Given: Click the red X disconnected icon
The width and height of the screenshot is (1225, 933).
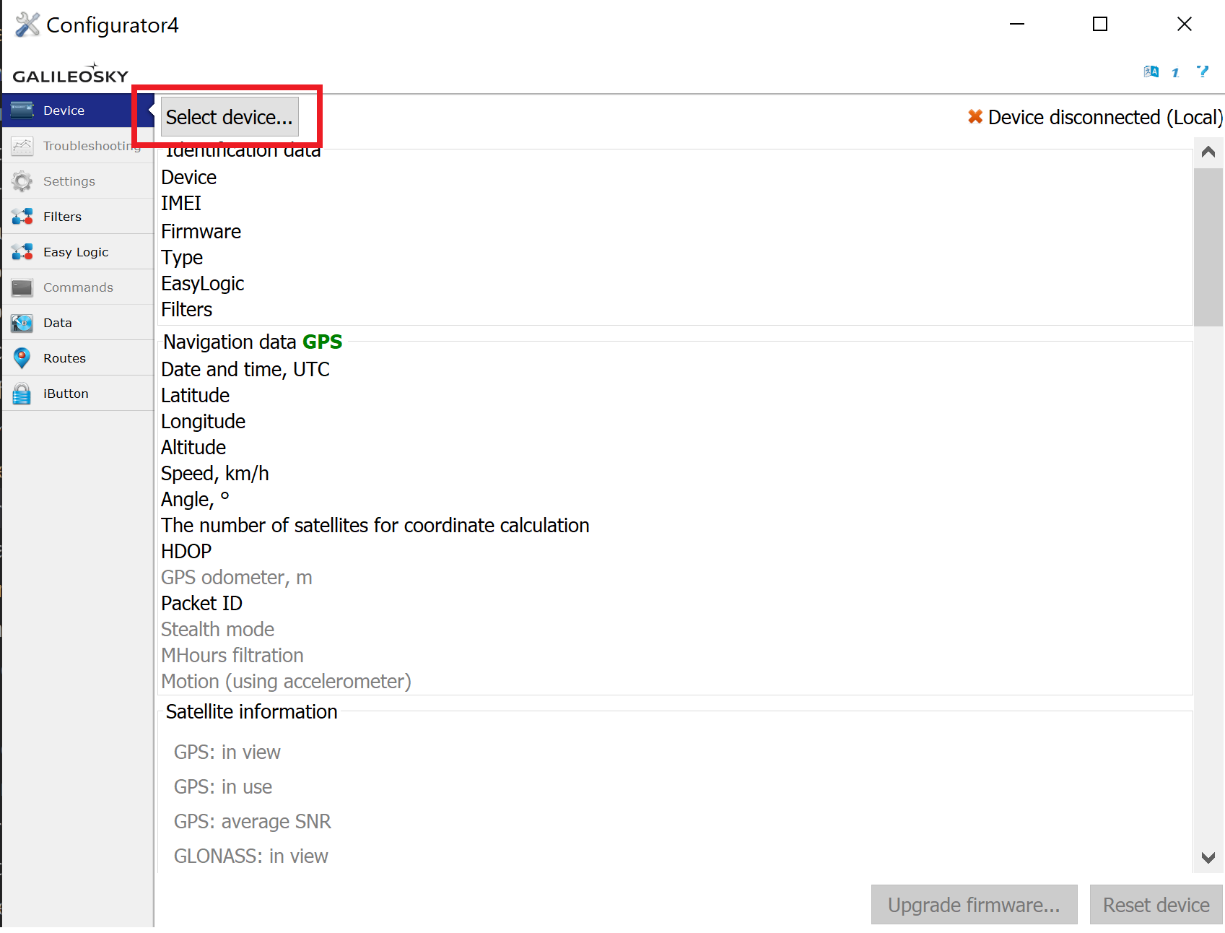Looking at the screenshot, I should [975, 116].
